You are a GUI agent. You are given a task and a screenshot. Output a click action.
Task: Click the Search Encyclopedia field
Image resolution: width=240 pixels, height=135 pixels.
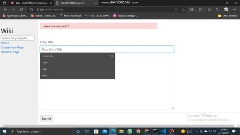click(18, 38)
